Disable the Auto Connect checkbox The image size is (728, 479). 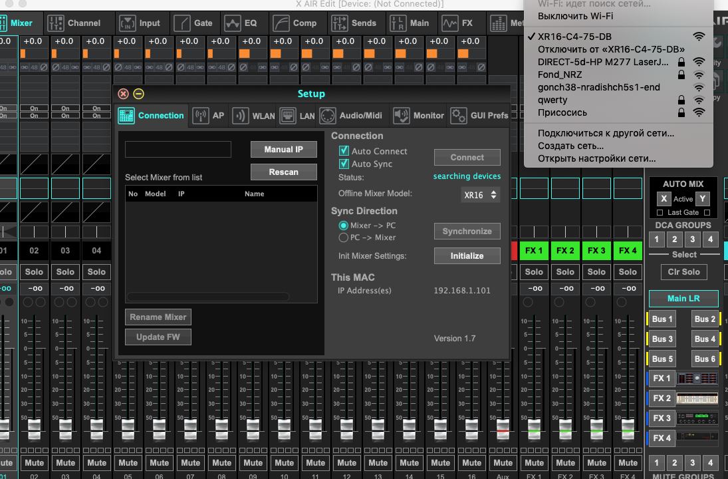(x=344, y=152)
